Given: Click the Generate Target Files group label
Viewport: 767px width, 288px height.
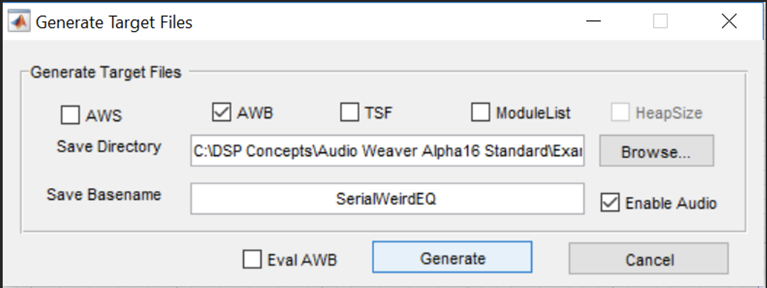Looking at the screenshot, I should (106, 72).
